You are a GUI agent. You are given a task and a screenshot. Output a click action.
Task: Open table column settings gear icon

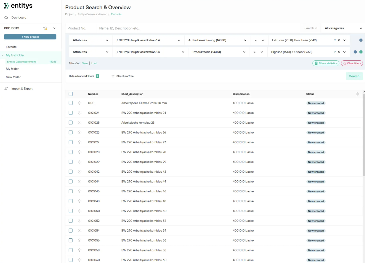[x=357, y=94]
